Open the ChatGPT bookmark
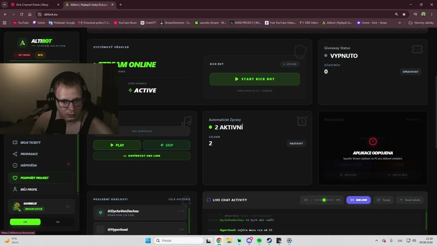This screenshot has height=246, width=437. click(x=148, y=23)
